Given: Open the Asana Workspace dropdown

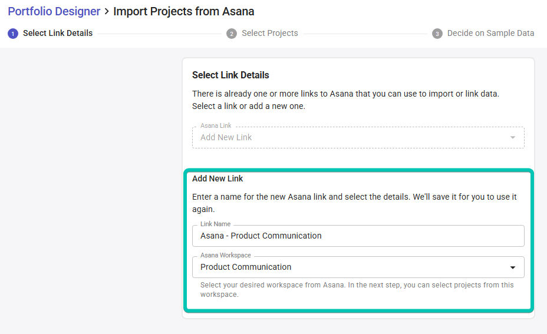Looking at the screenshot, I should click(x=358, y=267).
